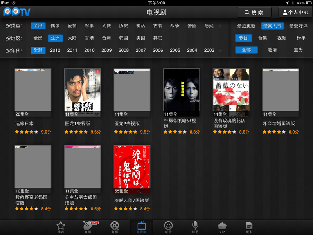Select the 超清 quality filter
This screenshot has height=235, width=313.
coord(272,50)
